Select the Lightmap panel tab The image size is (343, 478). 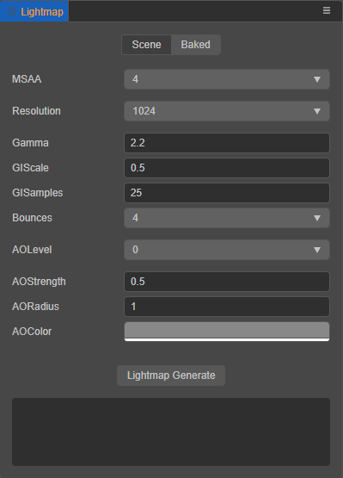pyautogui.click(x=34, y=11)
